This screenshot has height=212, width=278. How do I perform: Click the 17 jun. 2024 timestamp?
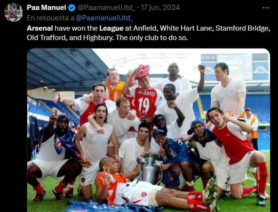click(160, 8)
